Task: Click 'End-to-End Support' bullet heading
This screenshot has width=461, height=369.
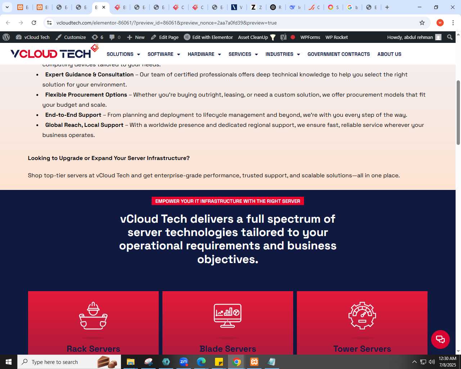Action: 73,115
